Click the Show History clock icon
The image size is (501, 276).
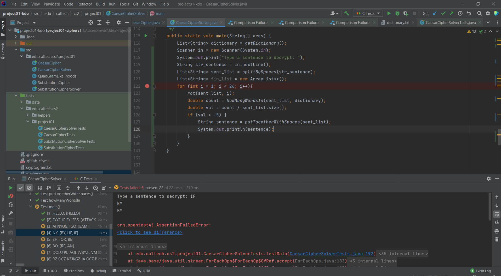[x=460, y=13]
